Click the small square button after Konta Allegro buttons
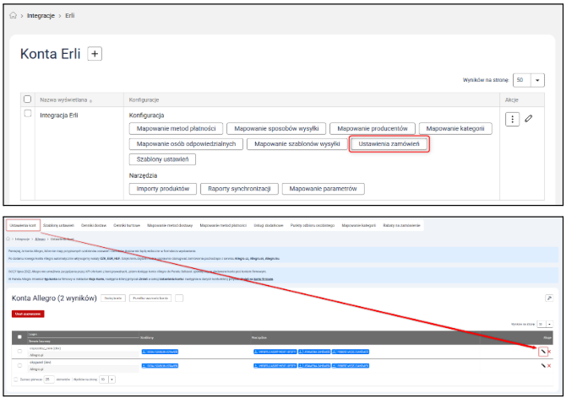The width and height of the screenshot is (566, 398). pyautogui.click(x=179, y=298)
